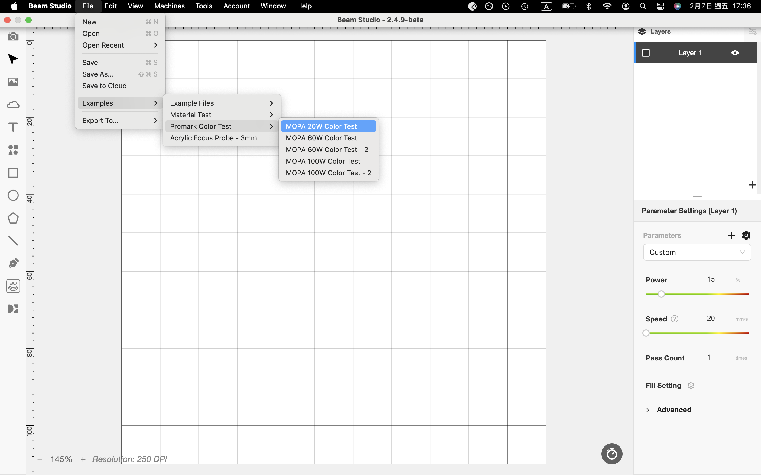
Task: Open the Account menu
Action: coord(236,6)
